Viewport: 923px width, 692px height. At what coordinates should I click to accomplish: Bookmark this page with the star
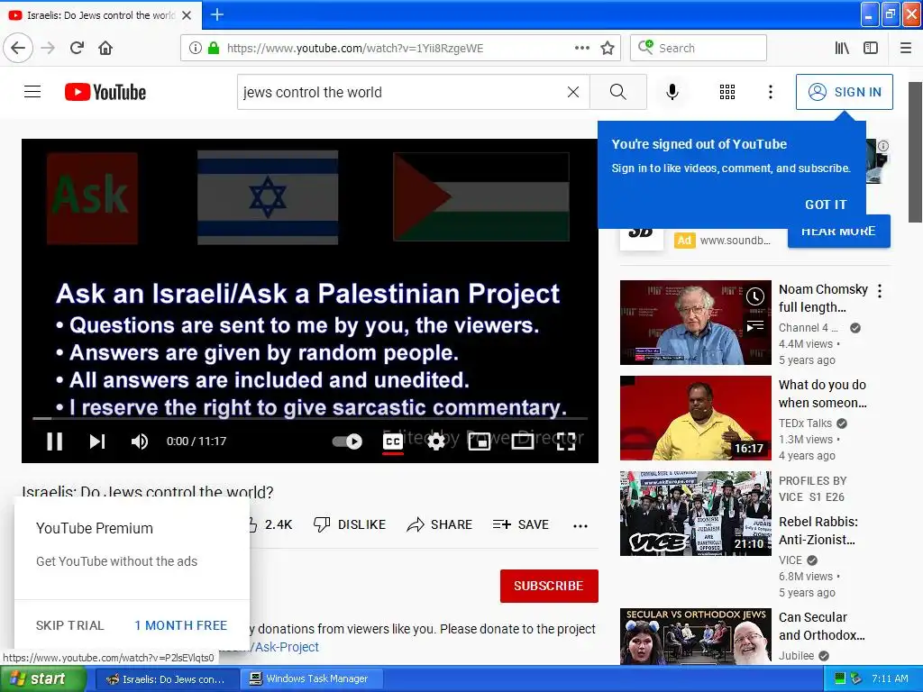click(608, 49)
